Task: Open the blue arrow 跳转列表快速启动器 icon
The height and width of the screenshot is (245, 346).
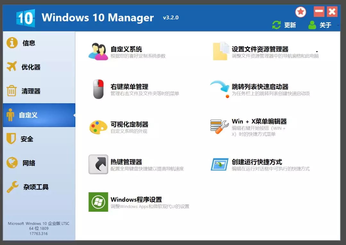Action: pyautogui.click(x=220, y=89)
